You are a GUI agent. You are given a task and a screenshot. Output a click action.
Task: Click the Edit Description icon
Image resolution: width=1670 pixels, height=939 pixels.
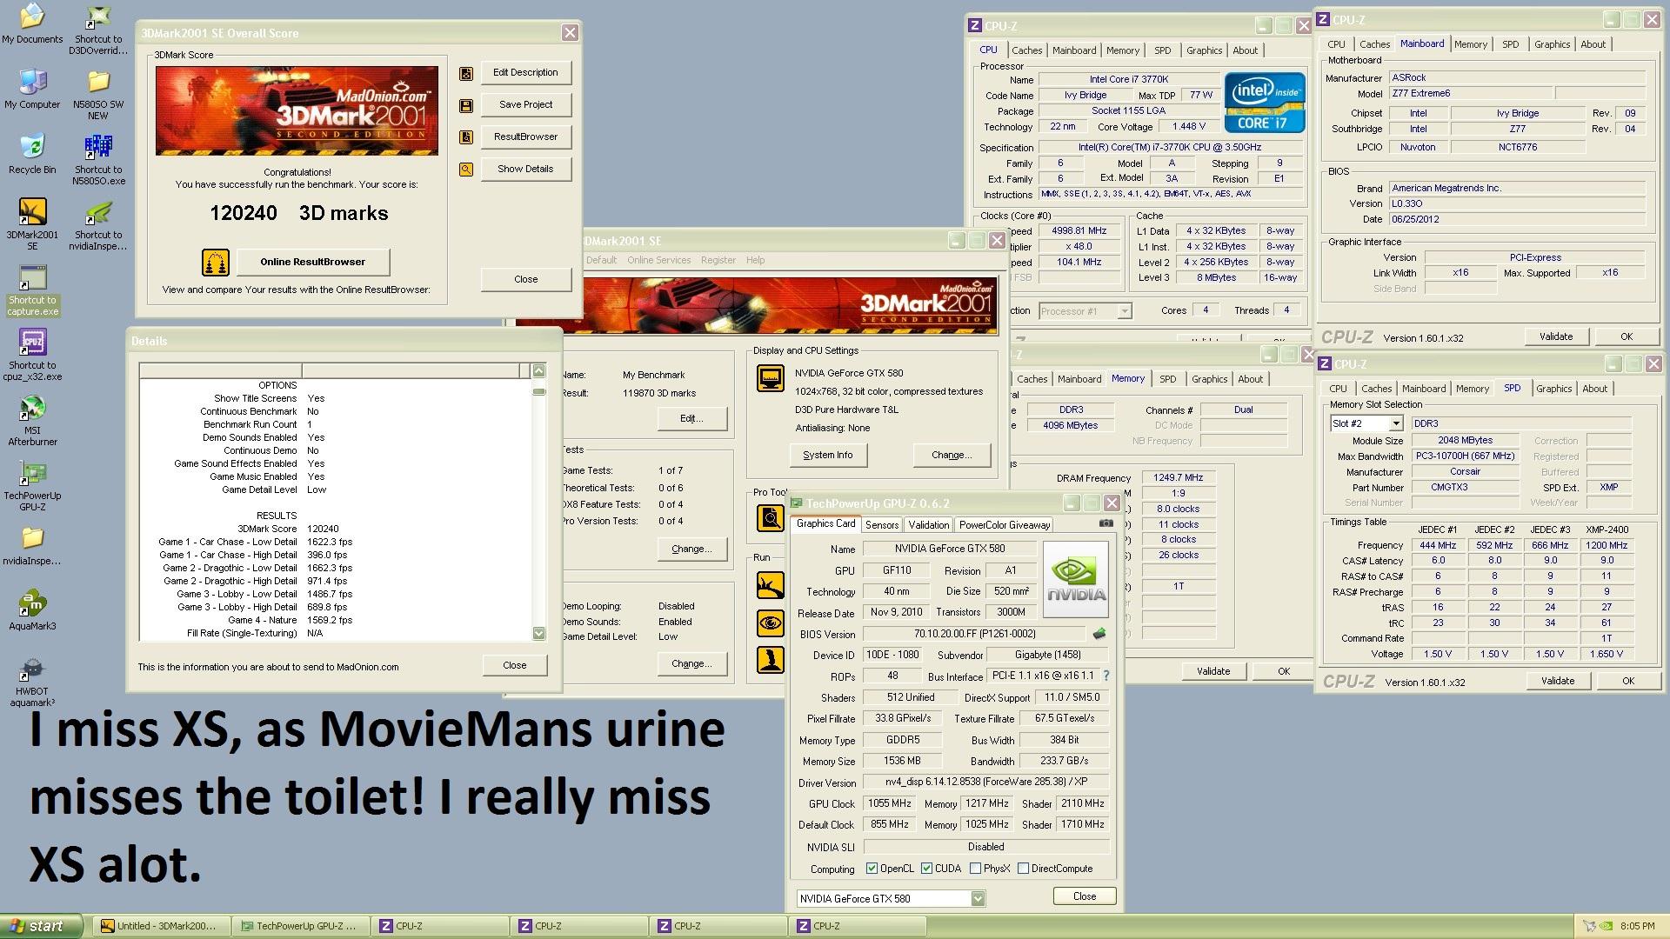click(466, 73)
